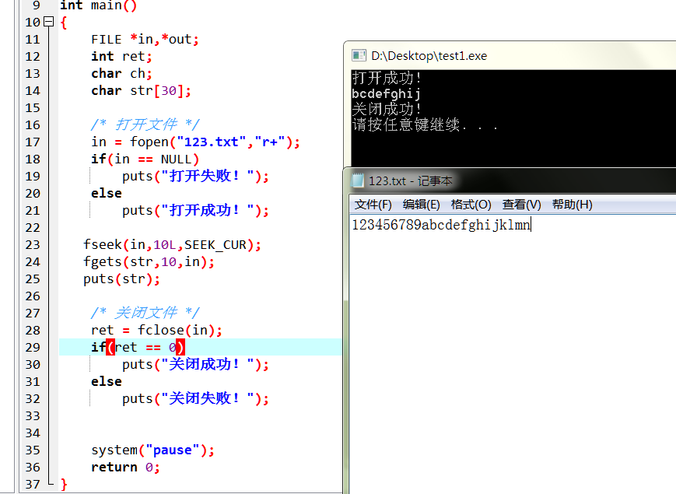
Task: Click line number 29 in the gutter
Action: (x=33, y=347)
